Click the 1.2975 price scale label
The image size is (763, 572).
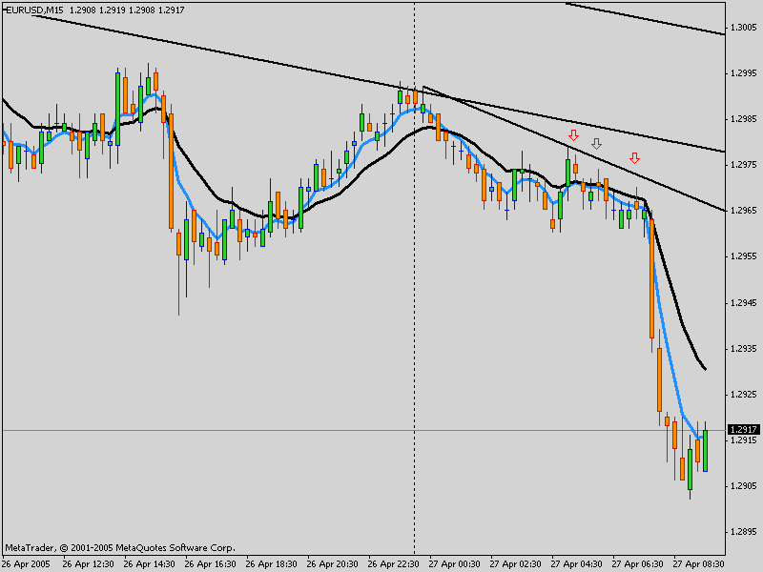point(744,165)
